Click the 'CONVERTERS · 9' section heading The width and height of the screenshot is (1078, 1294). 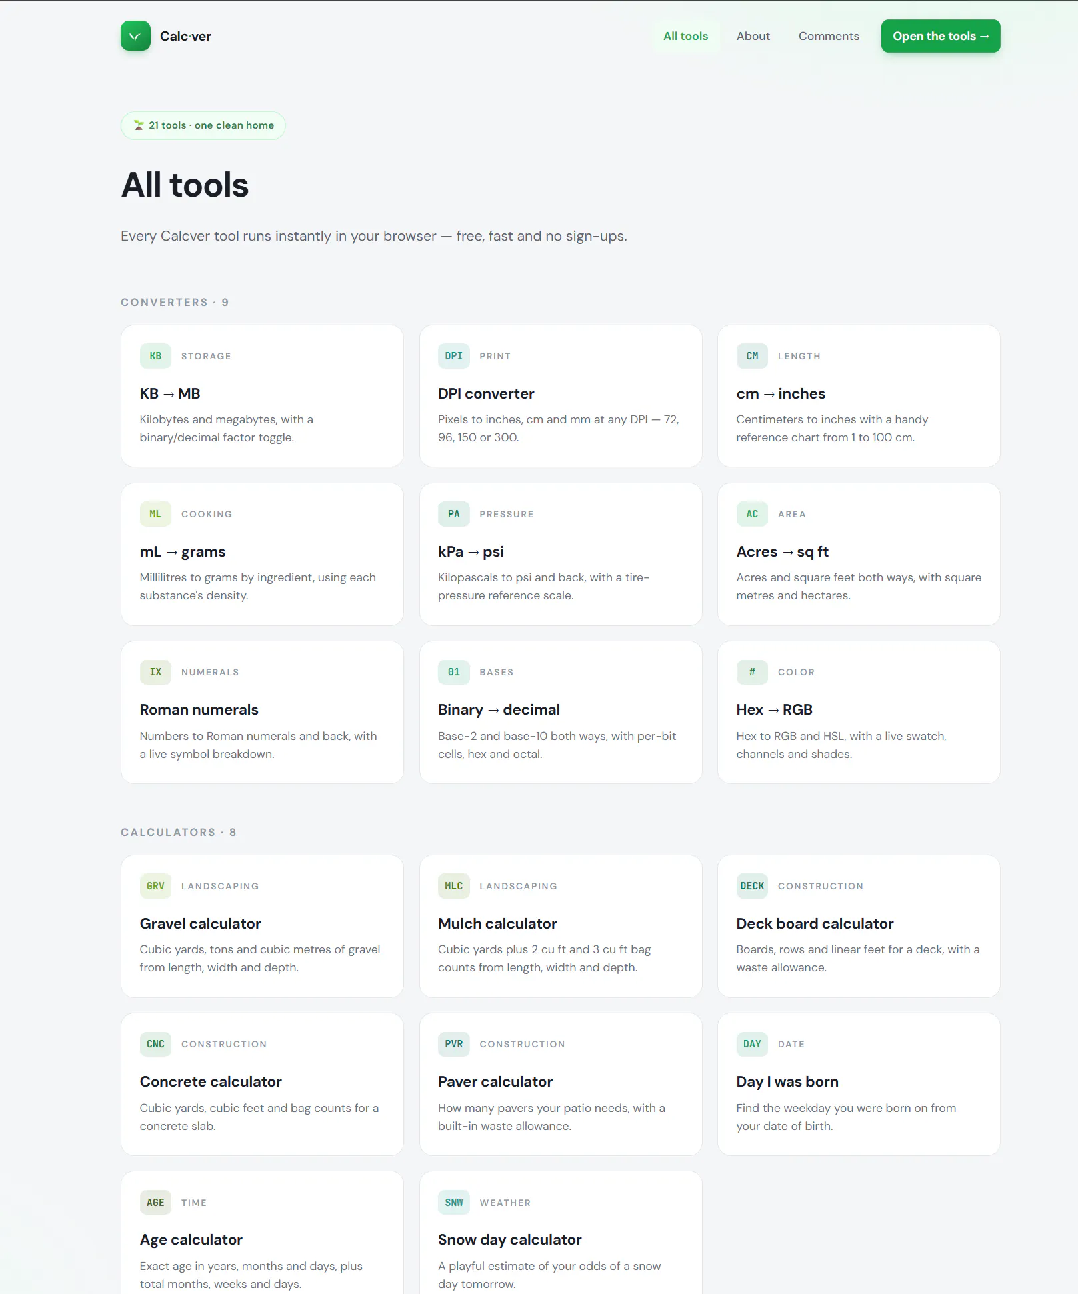175,302
